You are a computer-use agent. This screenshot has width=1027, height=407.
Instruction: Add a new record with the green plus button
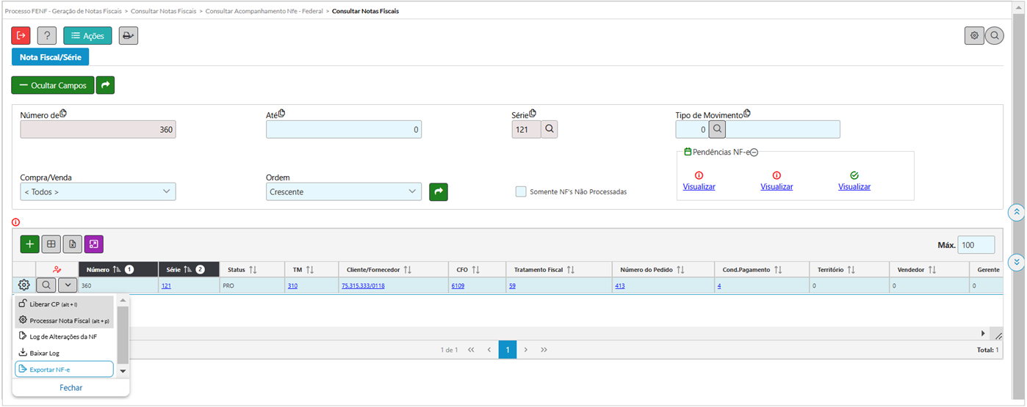[30, 244]
